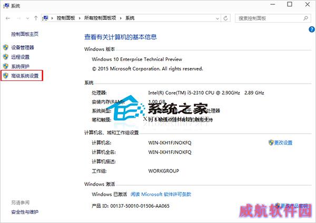The height and width of the screenshot is (223, 316).
Task: Click full computer name value beside 计算机全名
Action: (x=170, y=152)
